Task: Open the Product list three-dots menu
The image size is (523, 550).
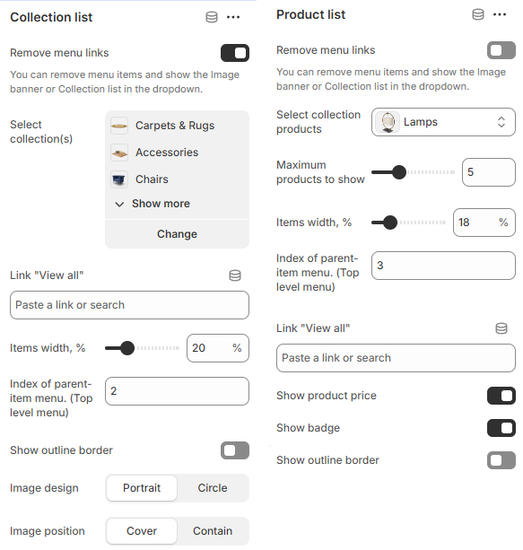Action: pos(500,14)
